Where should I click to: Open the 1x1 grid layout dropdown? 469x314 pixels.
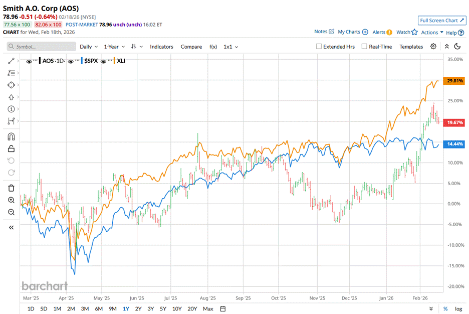point(230,47)
